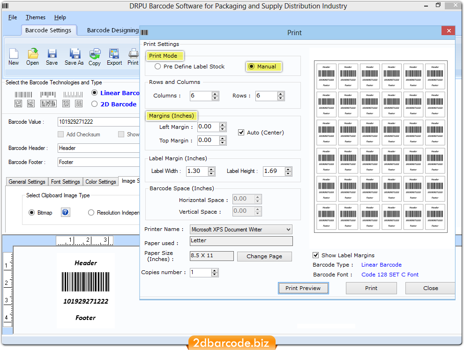Increase the Label Width value
Image resolution: width=464 pixels, height=350 pixels.
pyautogui.click(x=211, y=169)
